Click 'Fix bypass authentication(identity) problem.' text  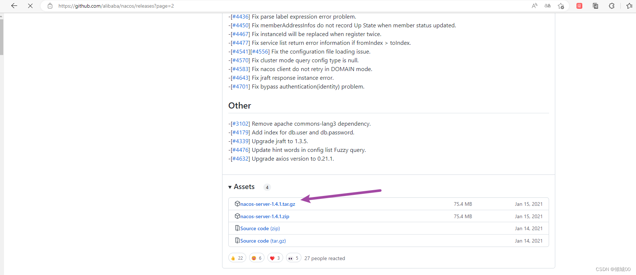pos(308,87)
